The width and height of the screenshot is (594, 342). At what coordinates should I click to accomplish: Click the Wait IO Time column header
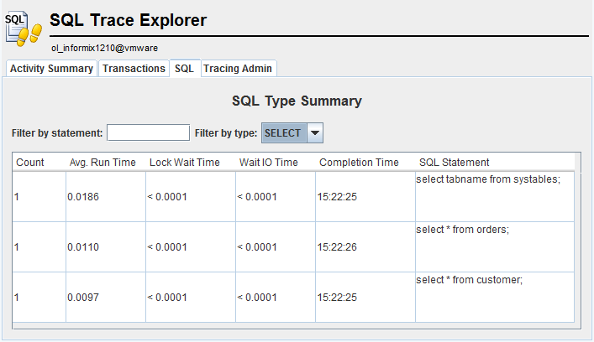(x=268, y=162)
